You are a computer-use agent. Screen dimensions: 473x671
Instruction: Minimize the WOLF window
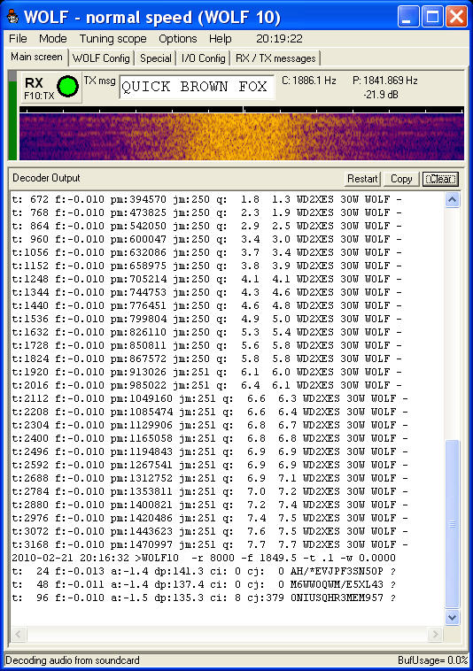[x=408, y=17]
